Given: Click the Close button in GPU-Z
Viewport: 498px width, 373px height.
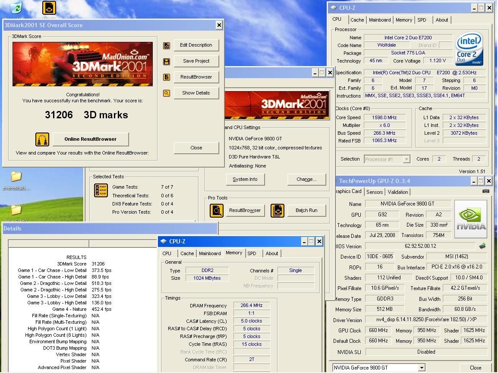Looking at the screenshot, I should click(476, 367).
